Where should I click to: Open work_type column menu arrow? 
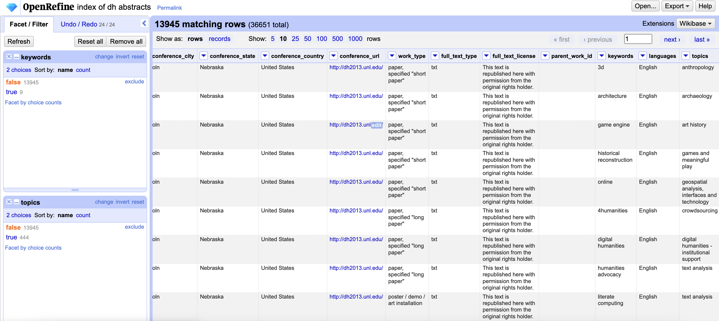392,56
